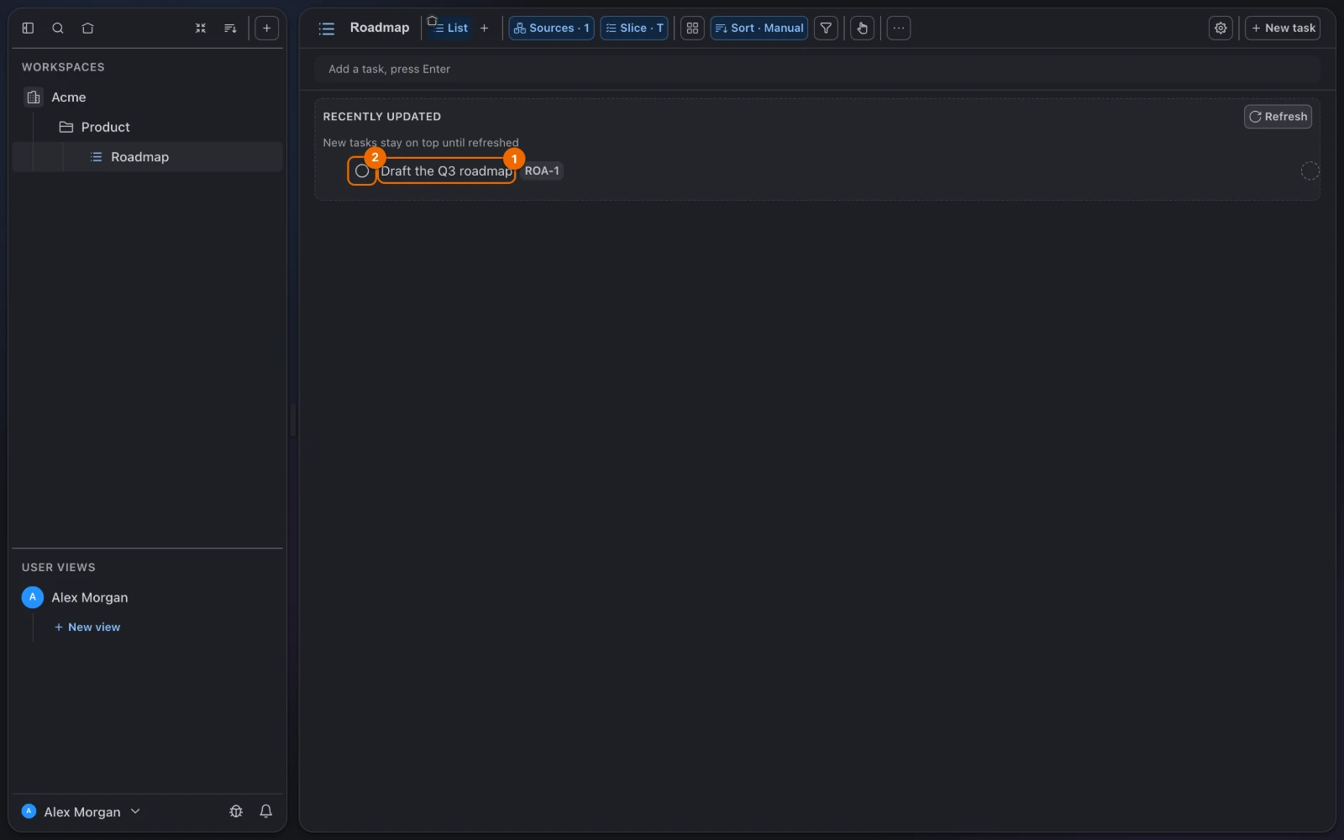Open the three-dots more options menu
Screen dimensions: 1344x840
click(899, 28)
